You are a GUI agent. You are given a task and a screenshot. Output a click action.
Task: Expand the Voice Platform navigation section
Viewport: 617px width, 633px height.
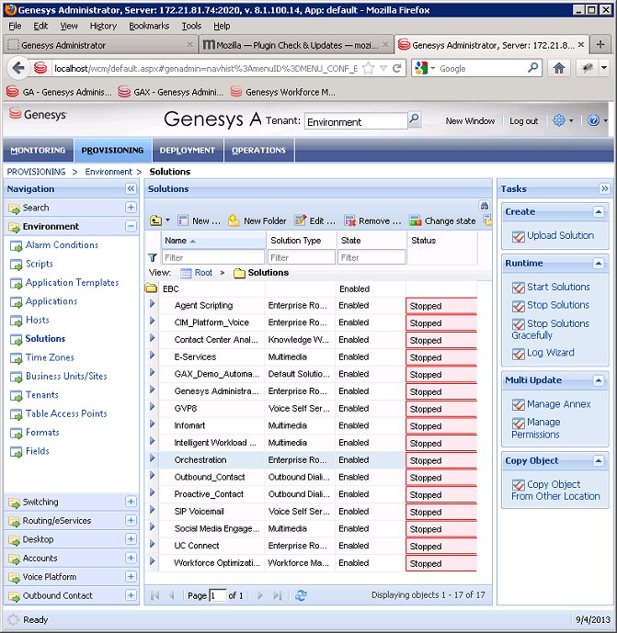coord(131,576)
